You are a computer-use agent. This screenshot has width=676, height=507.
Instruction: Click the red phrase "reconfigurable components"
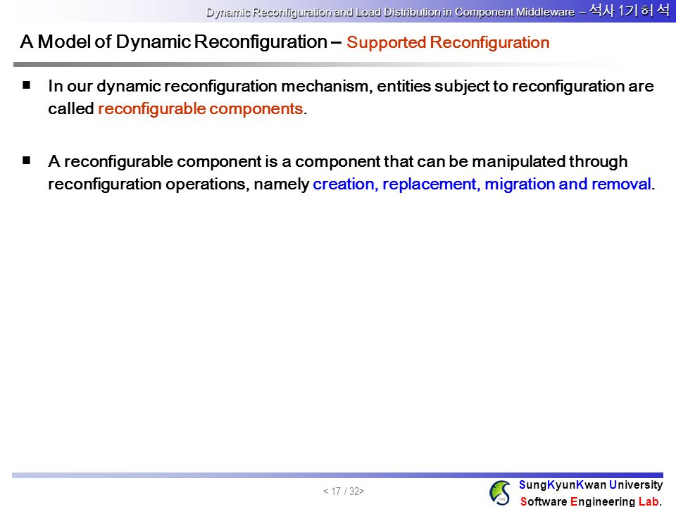(x=201, y=108)
